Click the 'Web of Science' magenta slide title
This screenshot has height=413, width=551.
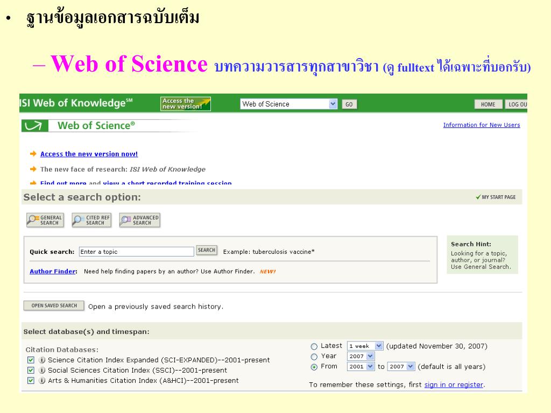pos(129,64)
